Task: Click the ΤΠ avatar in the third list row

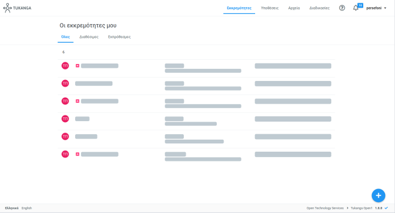Action: coord(65,101)
